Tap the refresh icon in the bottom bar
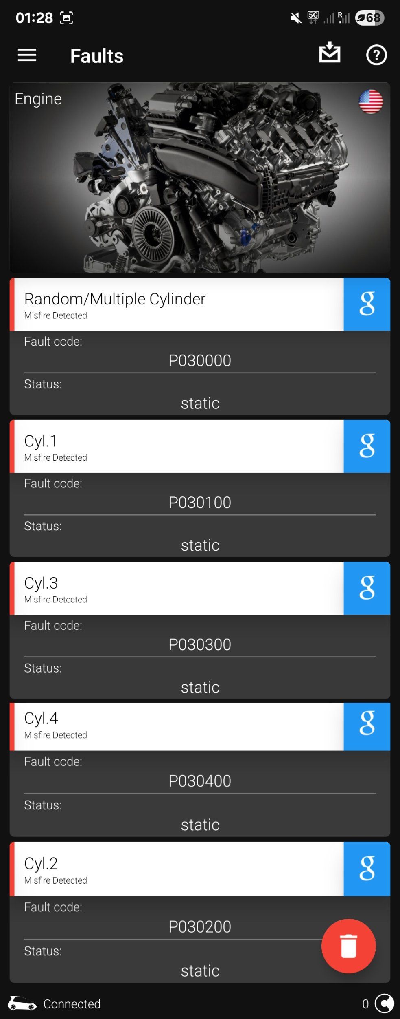This screenshot has width=400, height=1019. point(384,1004)
